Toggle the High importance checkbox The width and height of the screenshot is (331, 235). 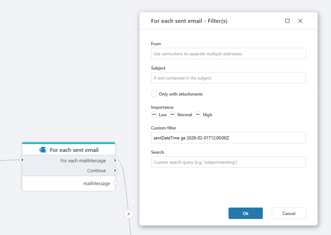click(198, 114)
